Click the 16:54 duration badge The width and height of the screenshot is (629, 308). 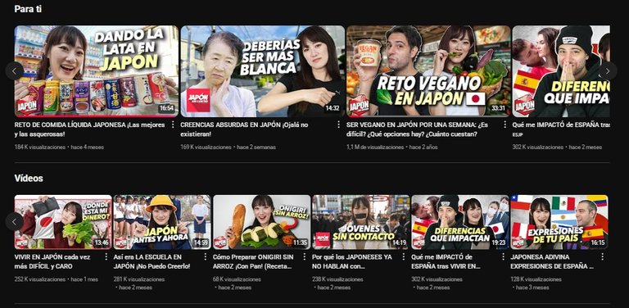166,108
